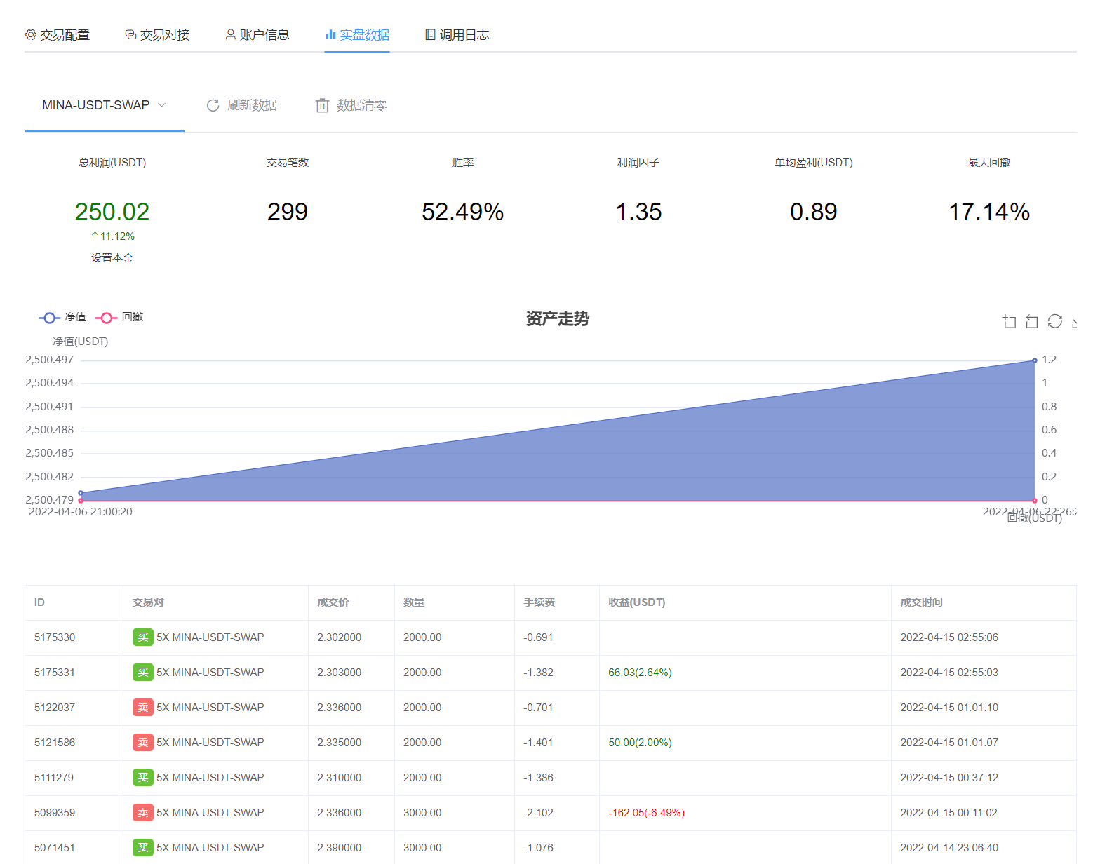Open the 交易配置 tab

point(58,34)
